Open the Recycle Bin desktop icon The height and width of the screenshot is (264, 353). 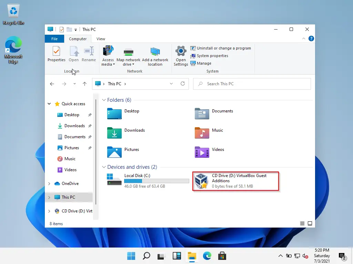click(13, 14)
